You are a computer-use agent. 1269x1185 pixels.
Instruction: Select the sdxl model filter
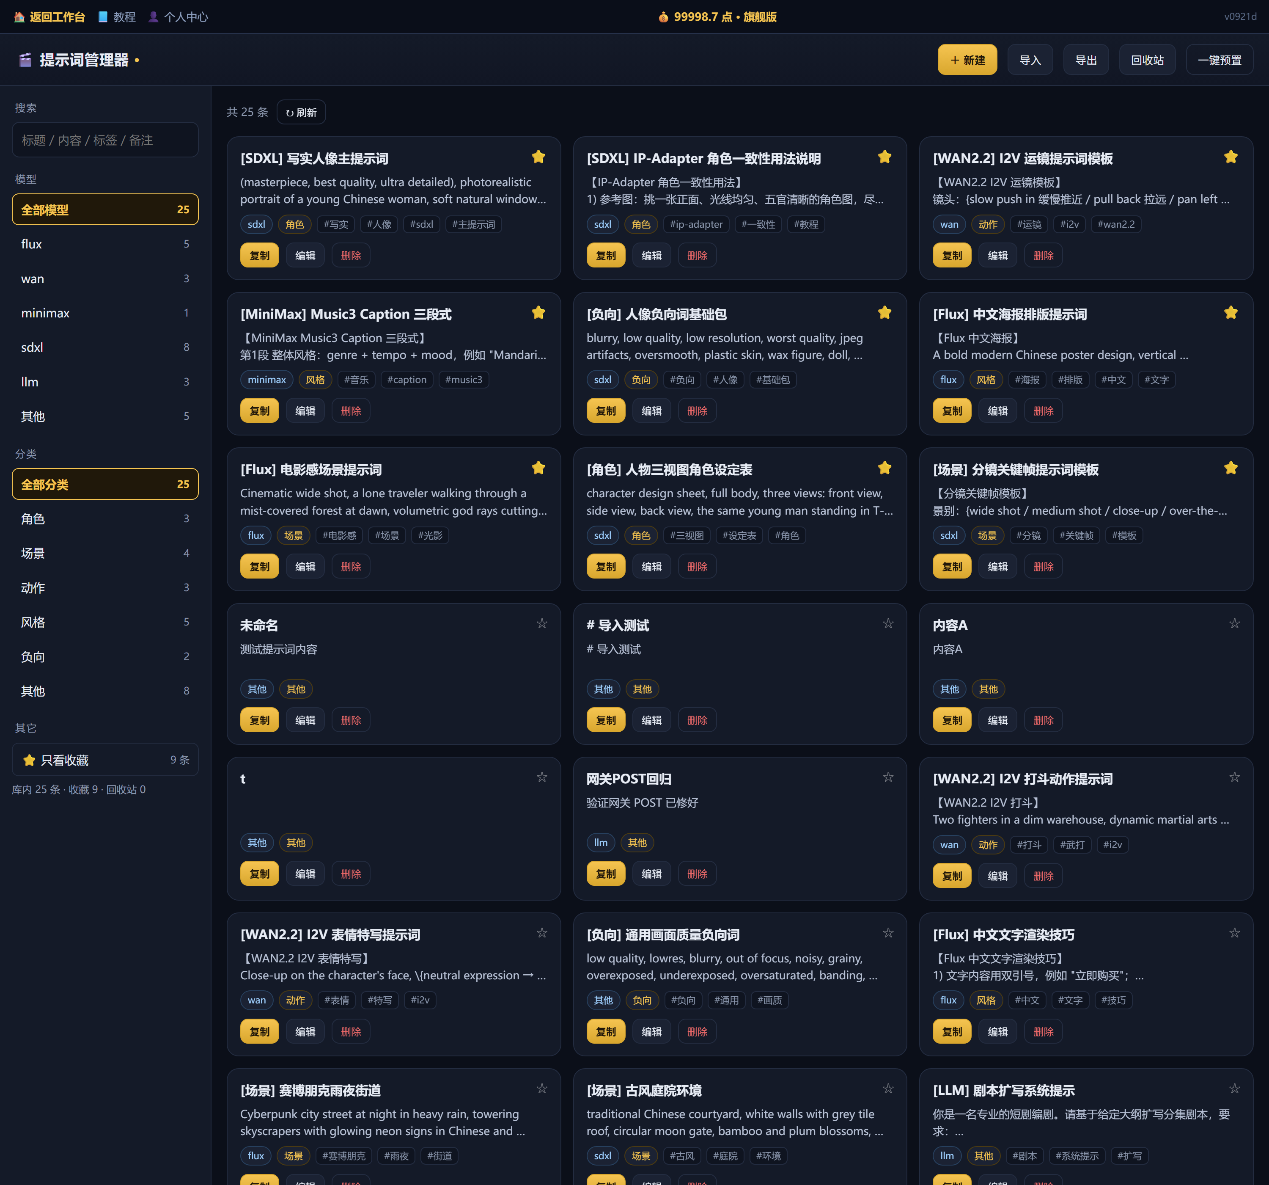pyautogui.click(x=105, y=347)
